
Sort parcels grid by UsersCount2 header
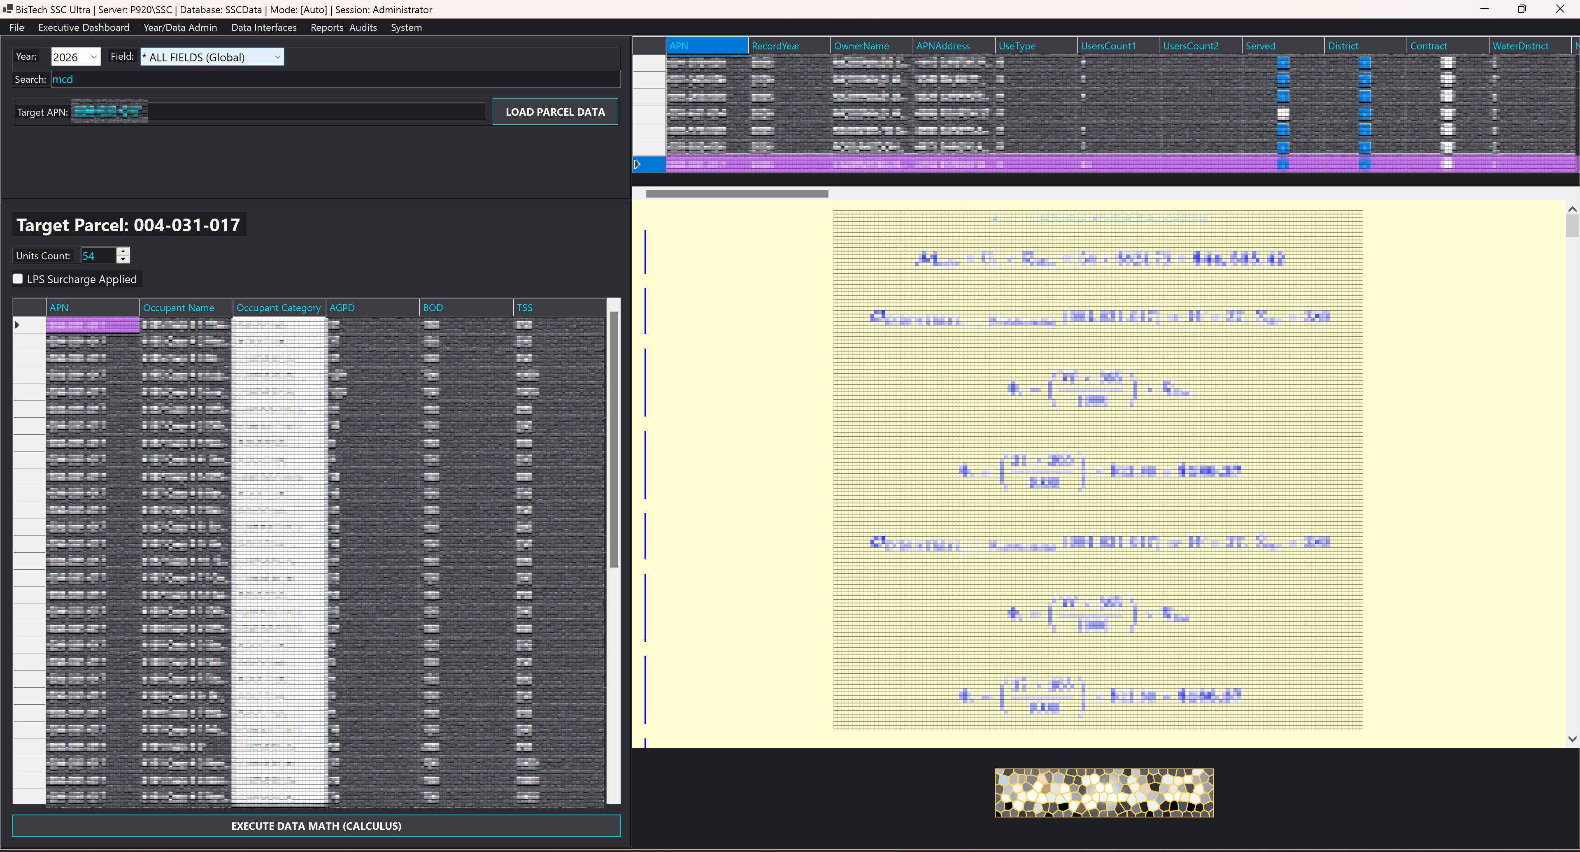[1201, 45]
